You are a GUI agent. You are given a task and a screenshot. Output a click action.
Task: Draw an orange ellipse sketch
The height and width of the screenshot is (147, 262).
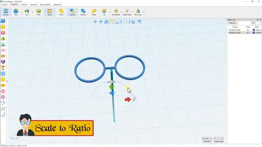(x=3, y=85)
